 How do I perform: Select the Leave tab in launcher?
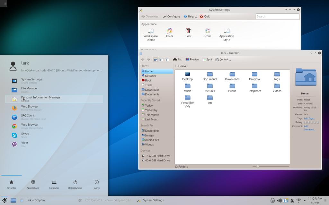[97, 184]
